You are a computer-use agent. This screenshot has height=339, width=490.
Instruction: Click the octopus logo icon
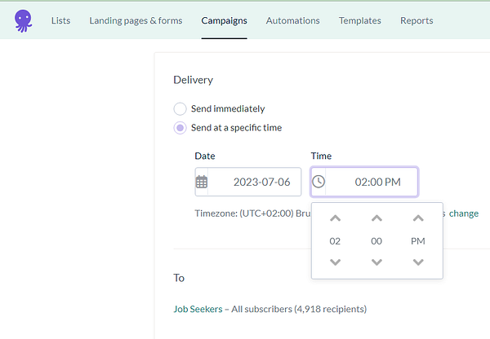tap(24, 20)
